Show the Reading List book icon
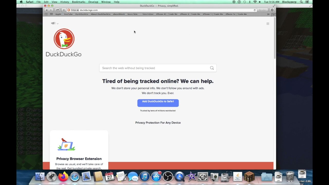 click(x=46, y=14)
